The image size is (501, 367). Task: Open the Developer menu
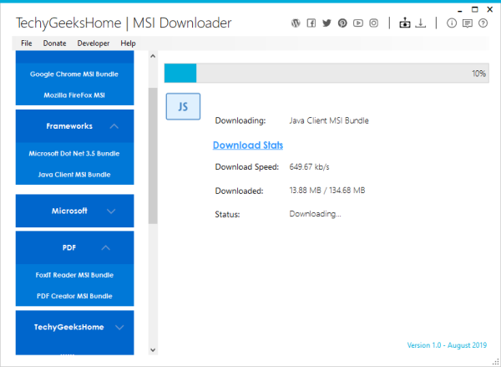click(94, 43)
